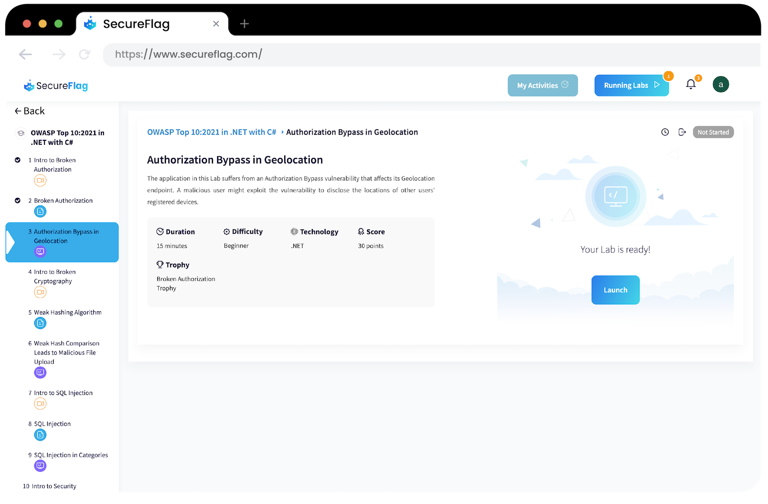Go Back from the learning path
The height and width of the screenshot is (504, 768).
coord(30,111)
